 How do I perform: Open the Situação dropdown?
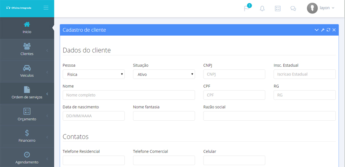(164, 74)
